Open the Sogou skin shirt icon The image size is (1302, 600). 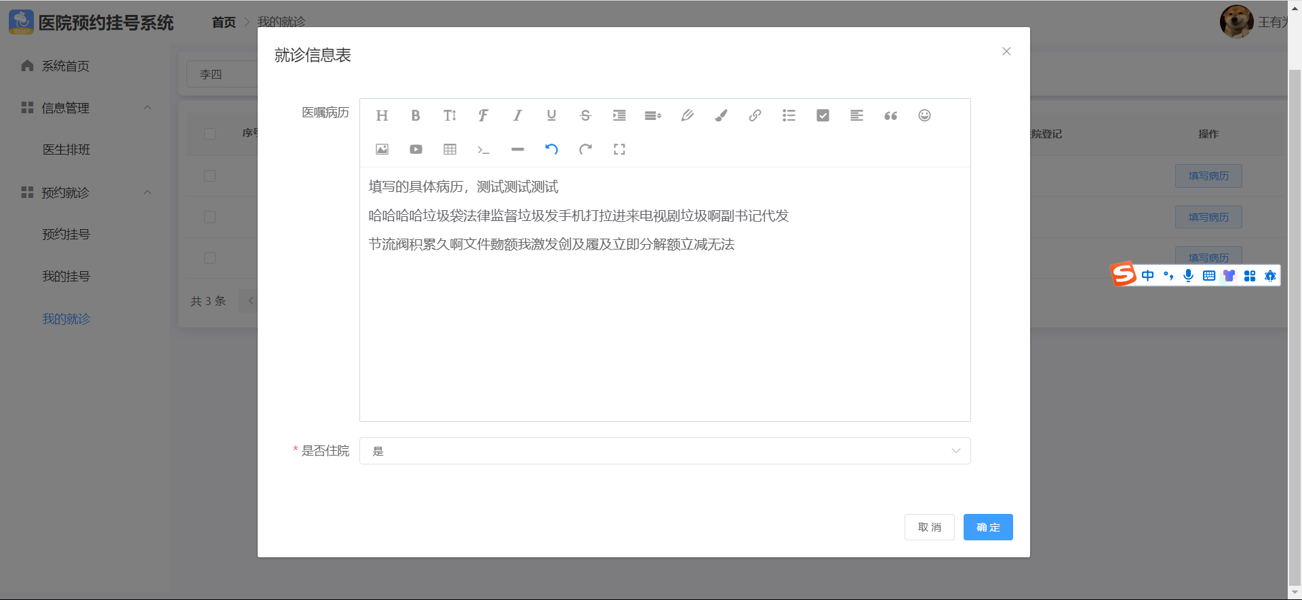(x=1229, y=275)
